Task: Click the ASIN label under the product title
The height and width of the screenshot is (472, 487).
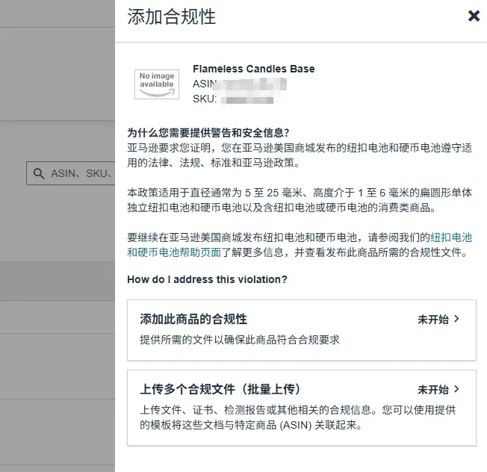Action: pos(205,84)
